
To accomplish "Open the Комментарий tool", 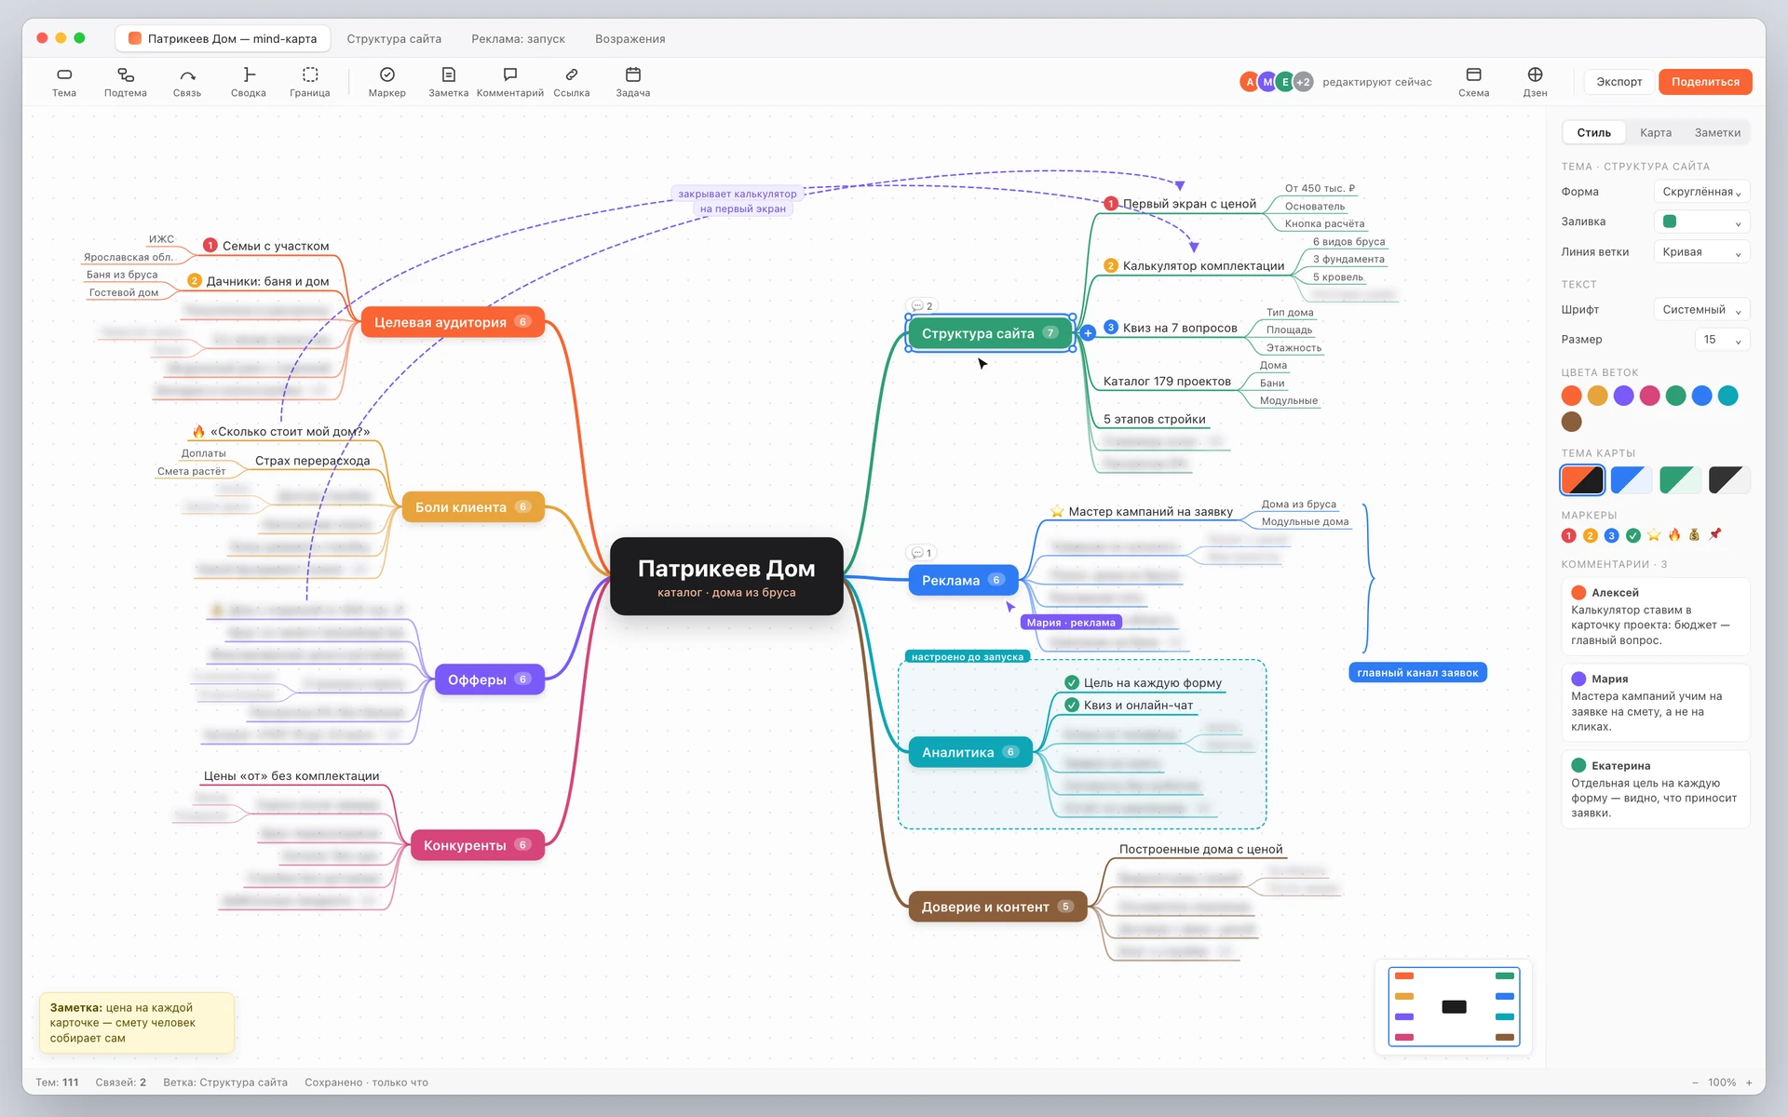I will tap(510, 82).
